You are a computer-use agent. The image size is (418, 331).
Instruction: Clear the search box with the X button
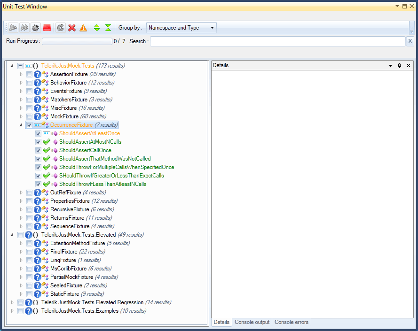coord(410,41)
